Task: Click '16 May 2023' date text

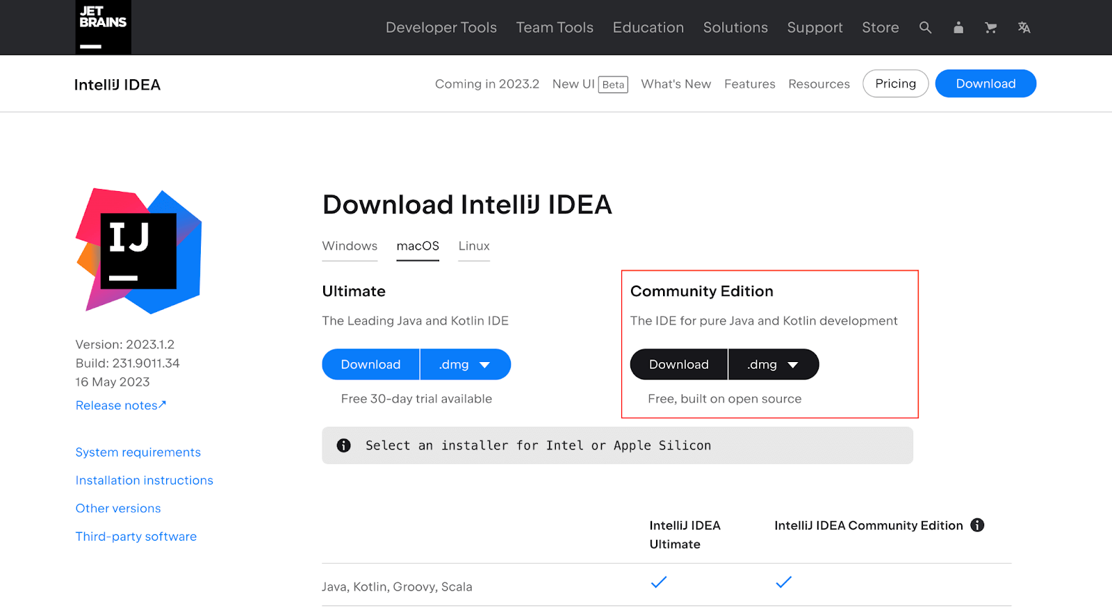Action: pos(113,382)
